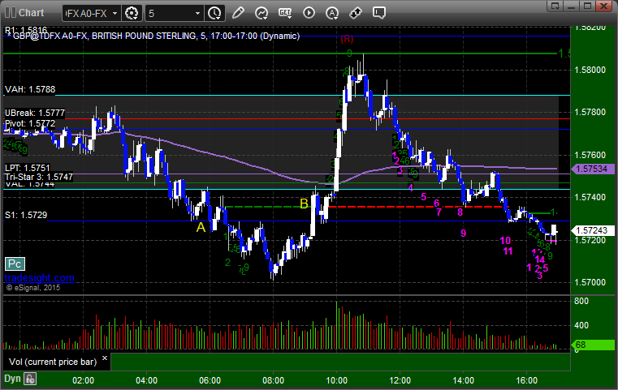Select the pencil drawing tool
This screenshot has height=390, width=618.
(238, 13)
